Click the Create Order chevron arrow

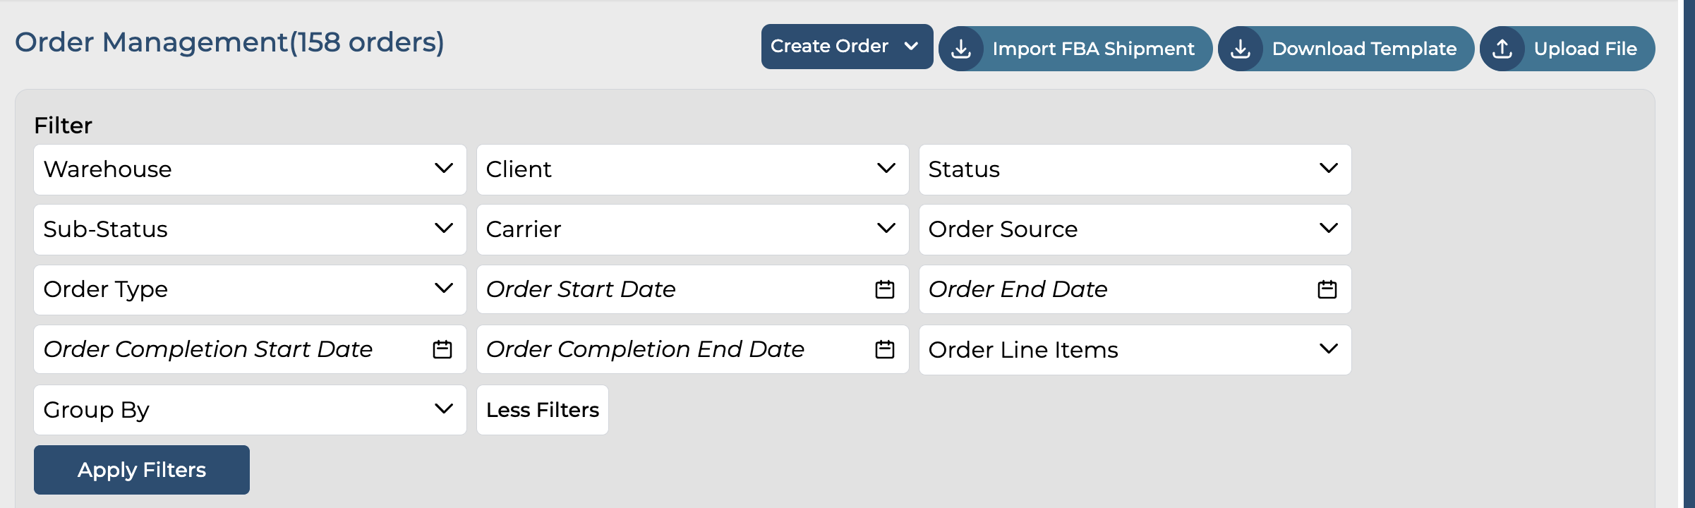click(x=911, y=47)
